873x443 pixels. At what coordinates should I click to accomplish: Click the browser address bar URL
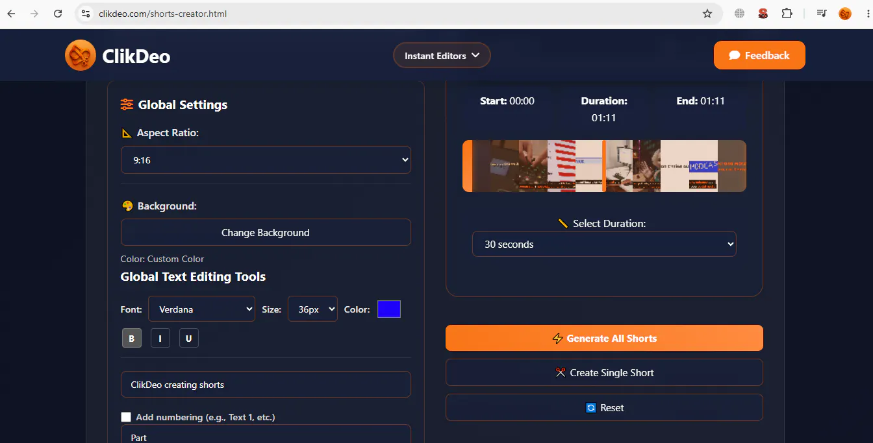tap(162, 14)
